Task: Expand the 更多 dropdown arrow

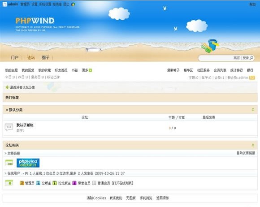Action: pyautogui.click(x=91, y=70)
